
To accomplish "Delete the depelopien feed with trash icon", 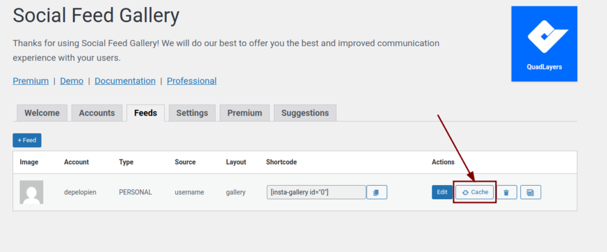I will tap(507, 192).
